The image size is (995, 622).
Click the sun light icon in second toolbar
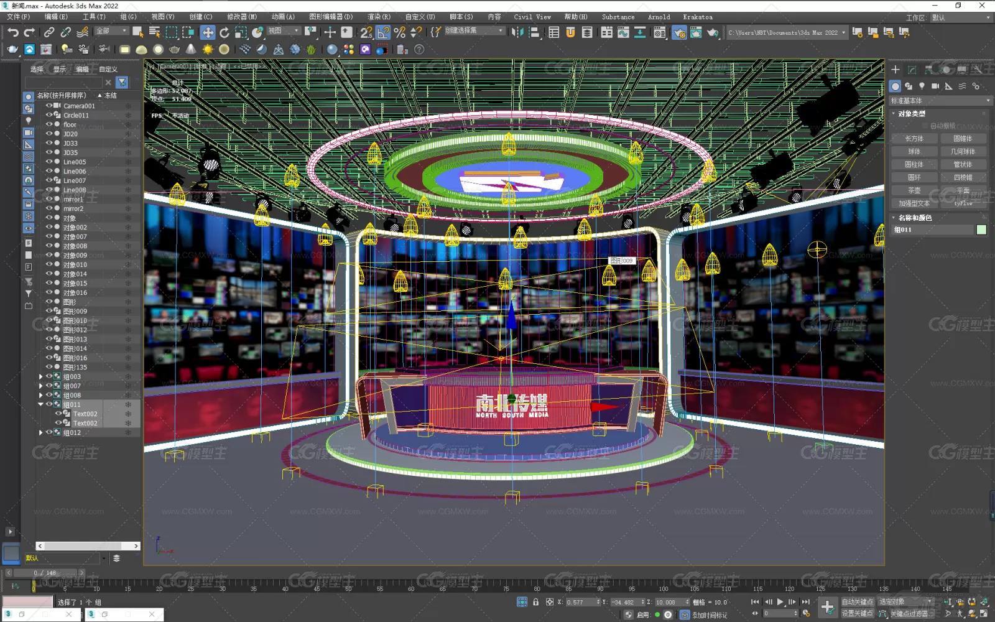(x=208, y=49)
